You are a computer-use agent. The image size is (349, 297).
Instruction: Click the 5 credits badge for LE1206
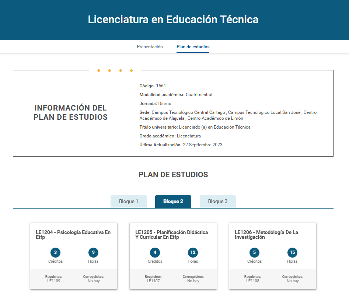(x=255, y=252)
